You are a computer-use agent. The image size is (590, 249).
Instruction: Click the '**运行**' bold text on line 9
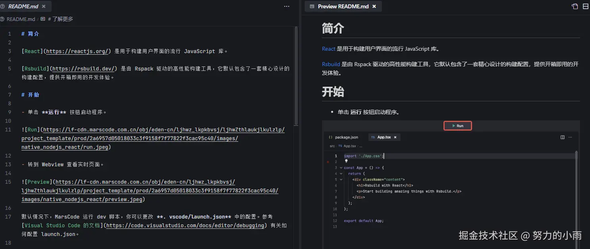tap(54, 112)
